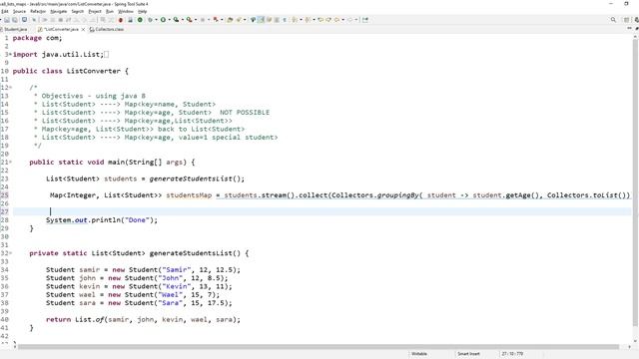
Task: Click the cursor position '27 : 10 : 779' status
Action: 512,354
